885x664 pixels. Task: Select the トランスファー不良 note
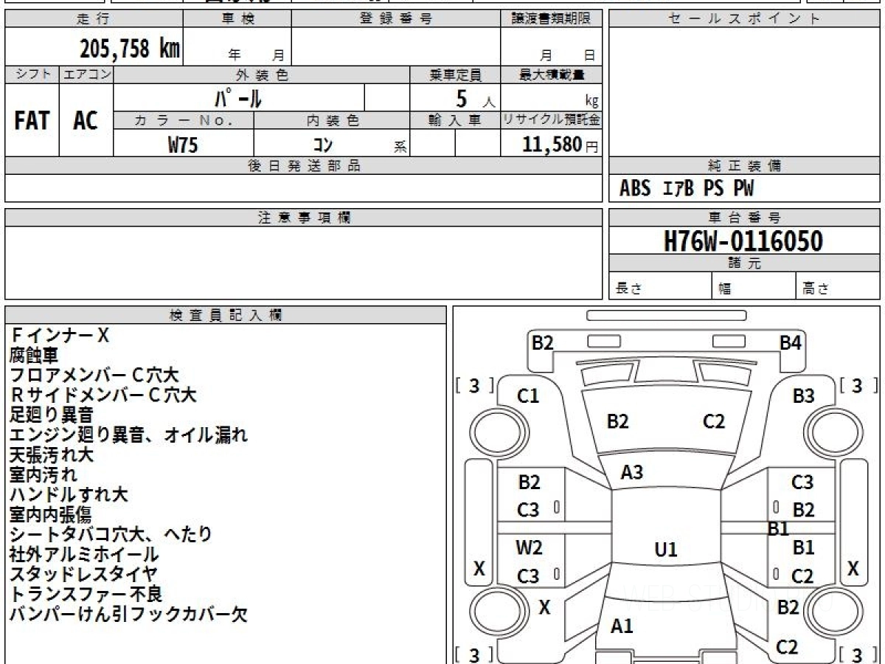click(86, 594)
